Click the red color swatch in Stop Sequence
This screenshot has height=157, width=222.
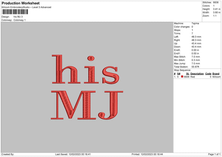pos(182,77)
